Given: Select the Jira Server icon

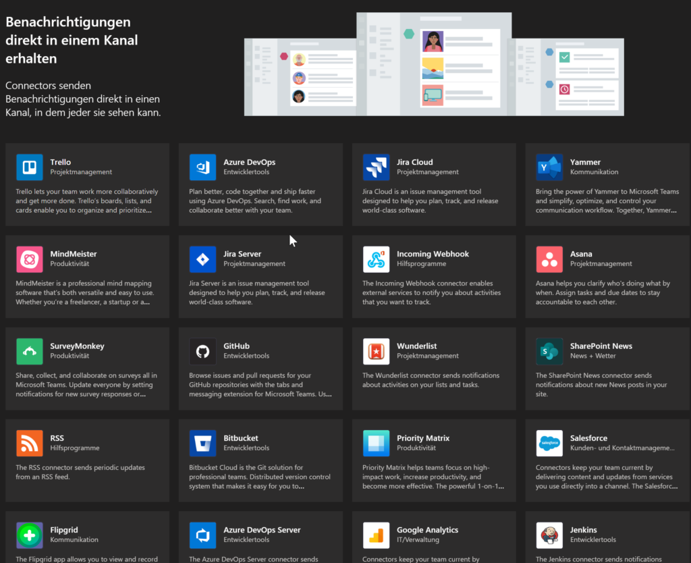Looking at the screenshot, I should (x=202, y=259).
